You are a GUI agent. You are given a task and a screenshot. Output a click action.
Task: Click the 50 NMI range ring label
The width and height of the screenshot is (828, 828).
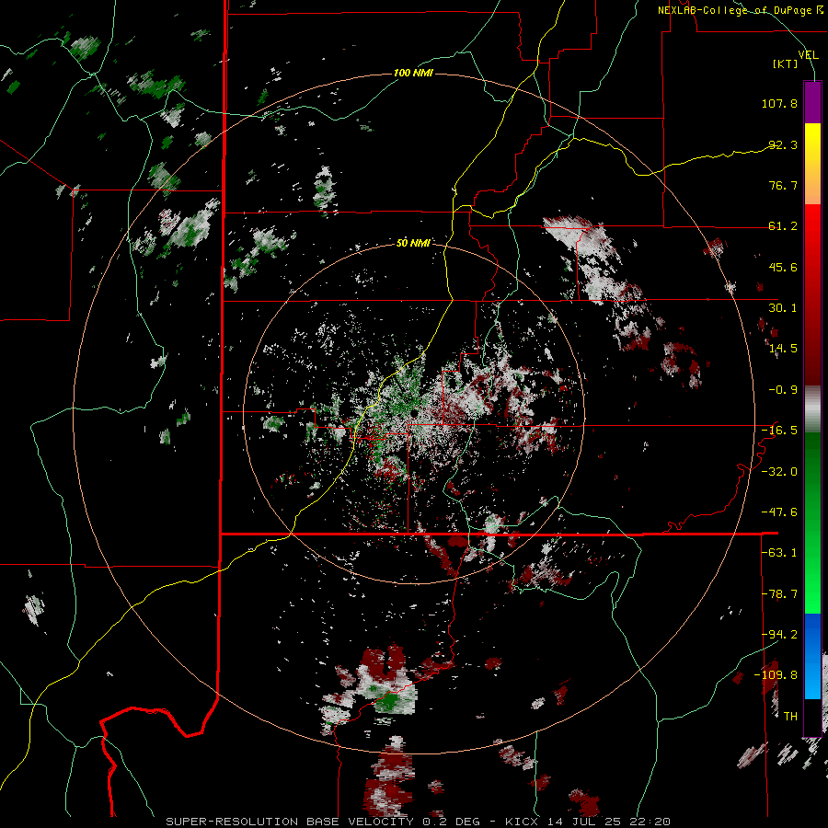413,243
